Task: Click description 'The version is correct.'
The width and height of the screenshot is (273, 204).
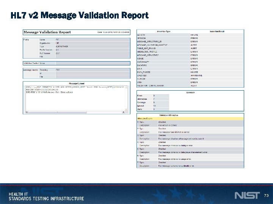Action: pyautogui.click(x=168, y=125)
